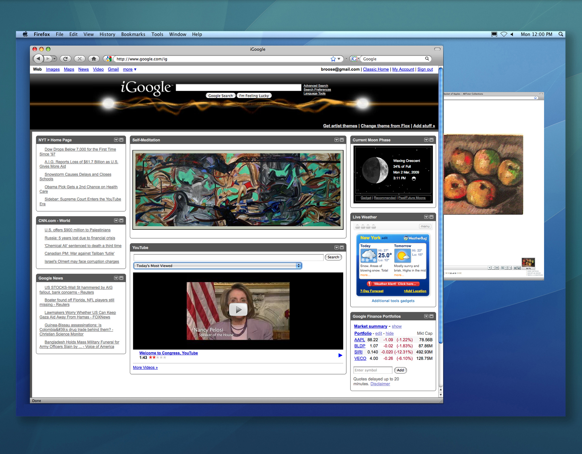Open the File menu
Screen dimensions: 582x454
pos(59,34)
